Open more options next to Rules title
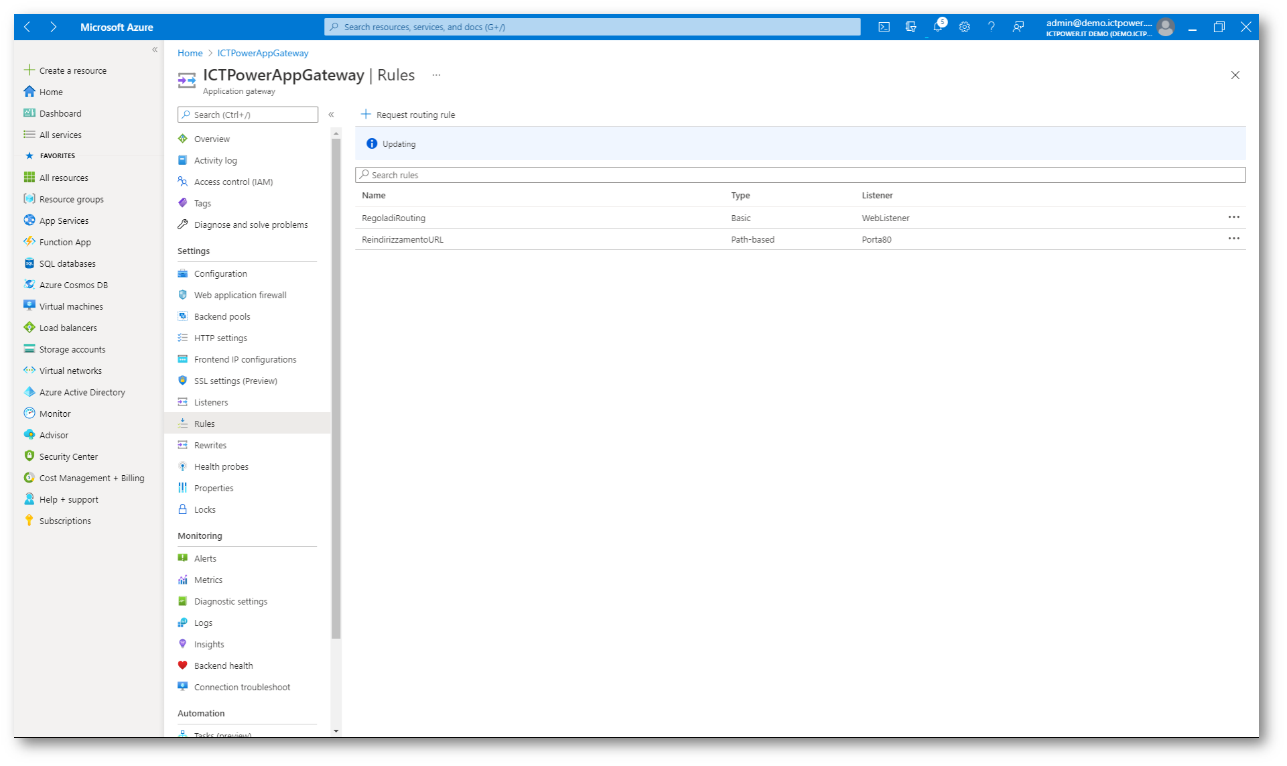Image resolution: width=1287 pixels, height=766 pixels. pyautogui.click(x=436, y=75)
